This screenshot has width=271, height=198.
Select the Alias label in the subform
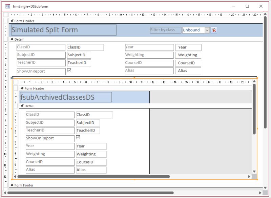tap(50, 170)
